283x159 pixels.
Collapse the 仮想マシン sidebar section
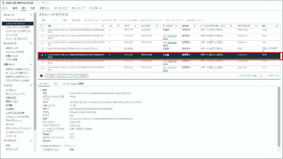pyautogui.click(x=31, y=64)
